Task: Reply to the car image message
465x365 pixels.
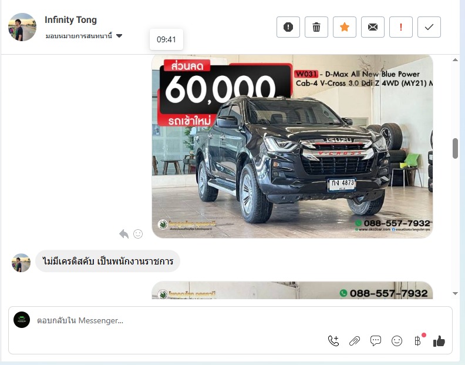Action: tap(124, 234)
